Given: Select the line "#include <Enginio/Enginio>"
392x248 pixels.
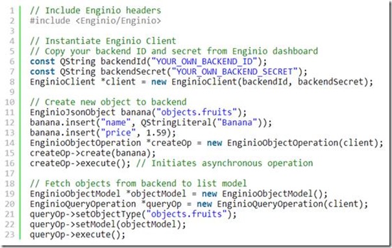Looking at the screenshot, I should tap(95, 21).
